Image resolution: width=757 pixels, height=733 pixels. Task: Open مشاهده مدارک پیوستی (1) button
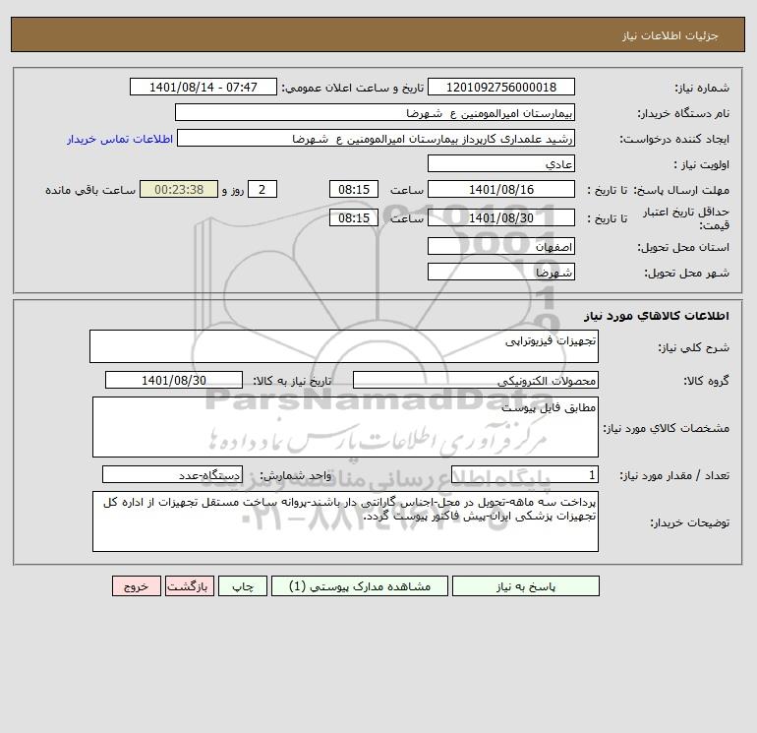[x=360, y=586]
